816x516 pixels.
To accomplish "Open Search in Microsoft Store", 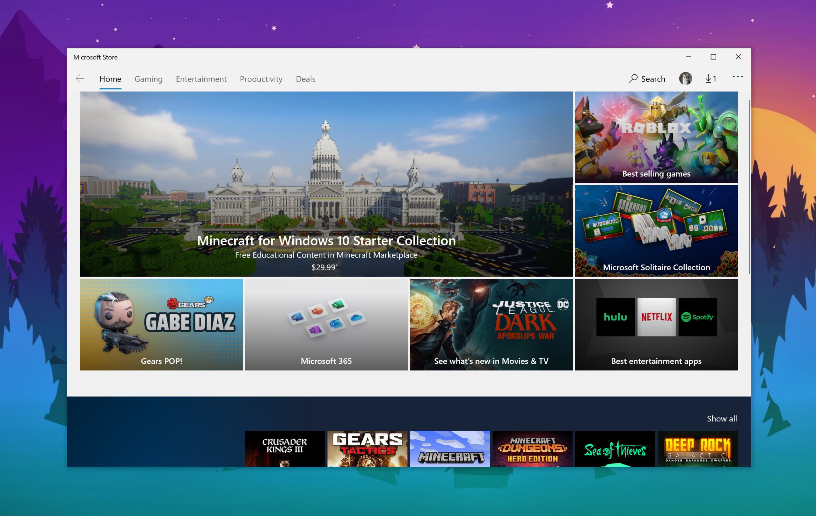I will (647, 79).
